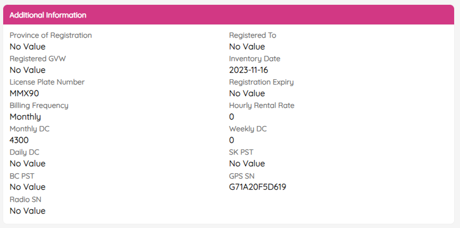Click the GPS serial number G71A20F5D619

click(258, 187)
